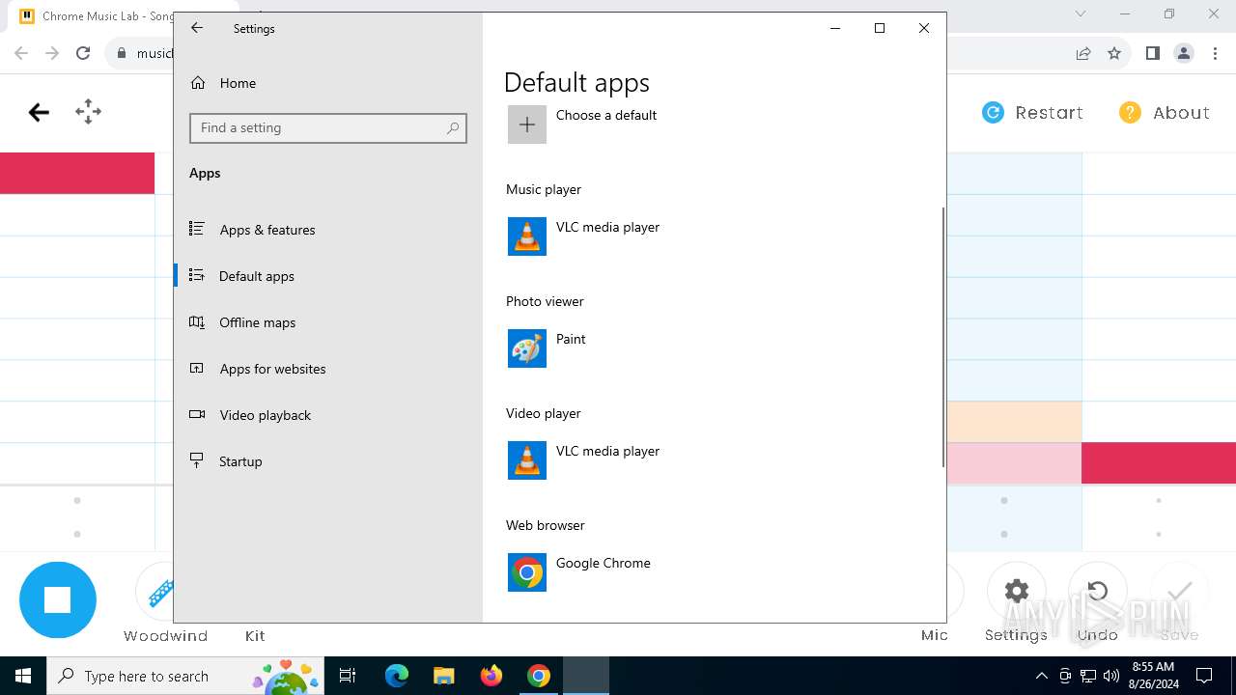Click the Restart icon in Song Maker
1236x695 pixels.
coord(993,113)
